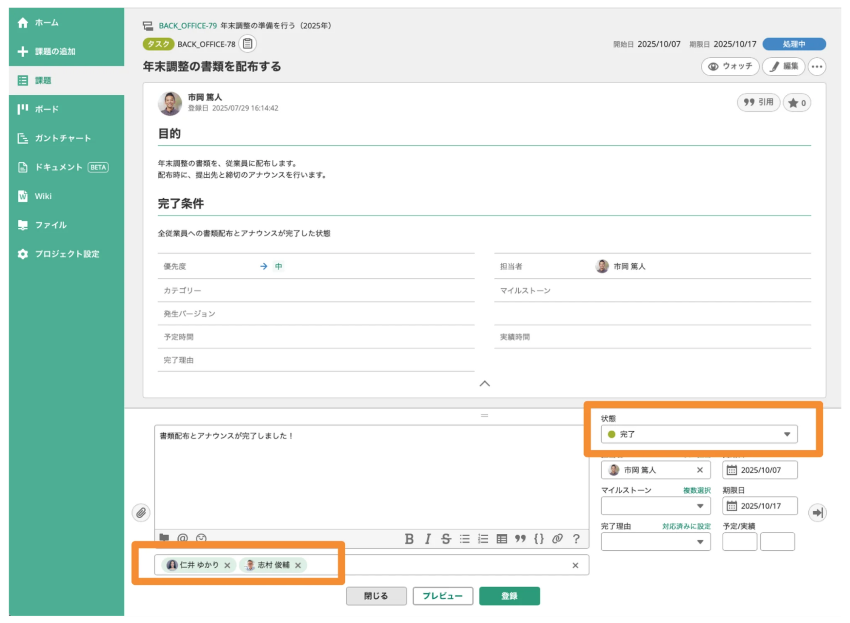Click the 実績 hours input field
Image resolution: width=850 pixels, height=623 pixels.
(777, 542)
